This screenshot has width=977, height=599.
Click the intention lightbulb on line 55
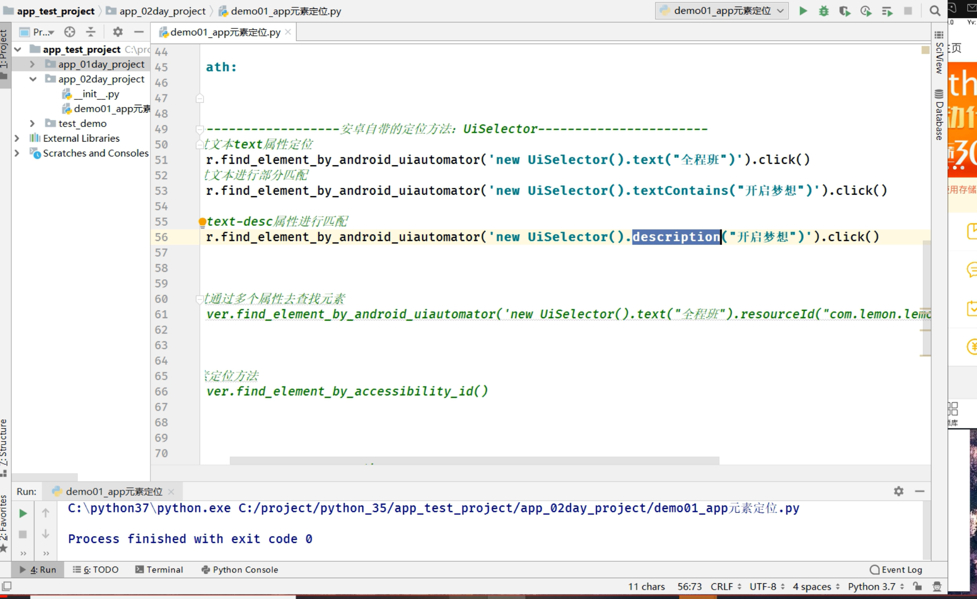pyautogui.click(x=202, y=222)
